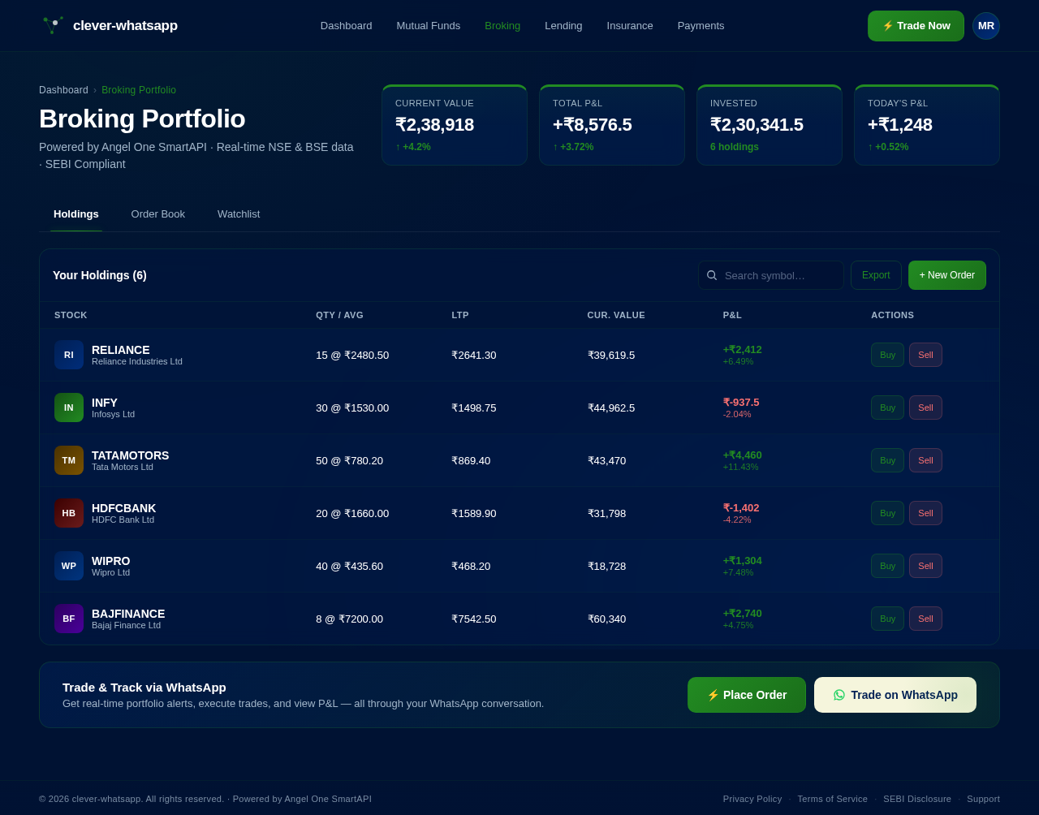This screenshot has width=1039, height=815.
Task: Click the lightning icon on Trade Now
Action: click(887, 24)
